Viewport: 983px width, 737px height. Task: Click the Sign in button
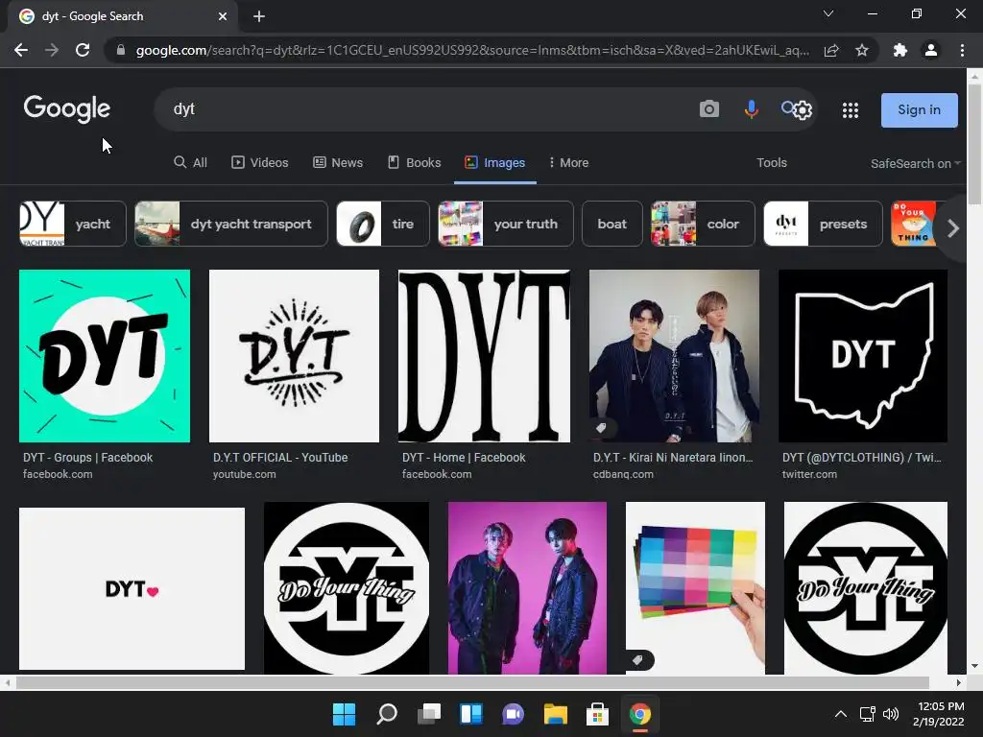coord(919,109)
